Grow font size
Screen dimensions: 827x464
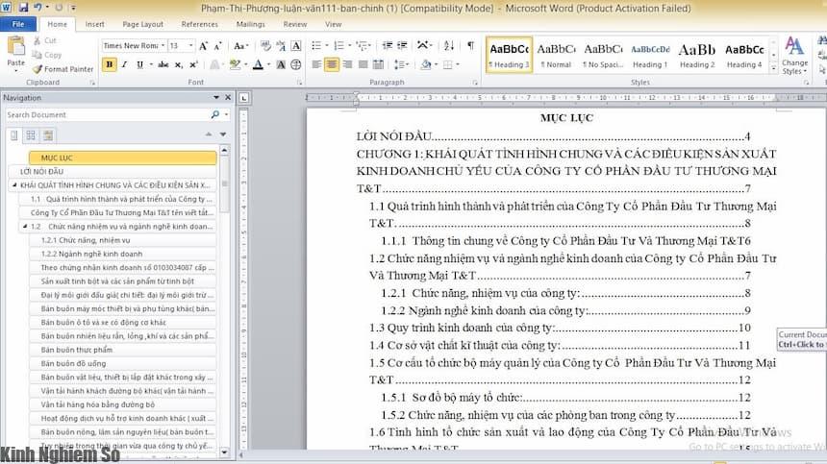(x=204, y=46)
